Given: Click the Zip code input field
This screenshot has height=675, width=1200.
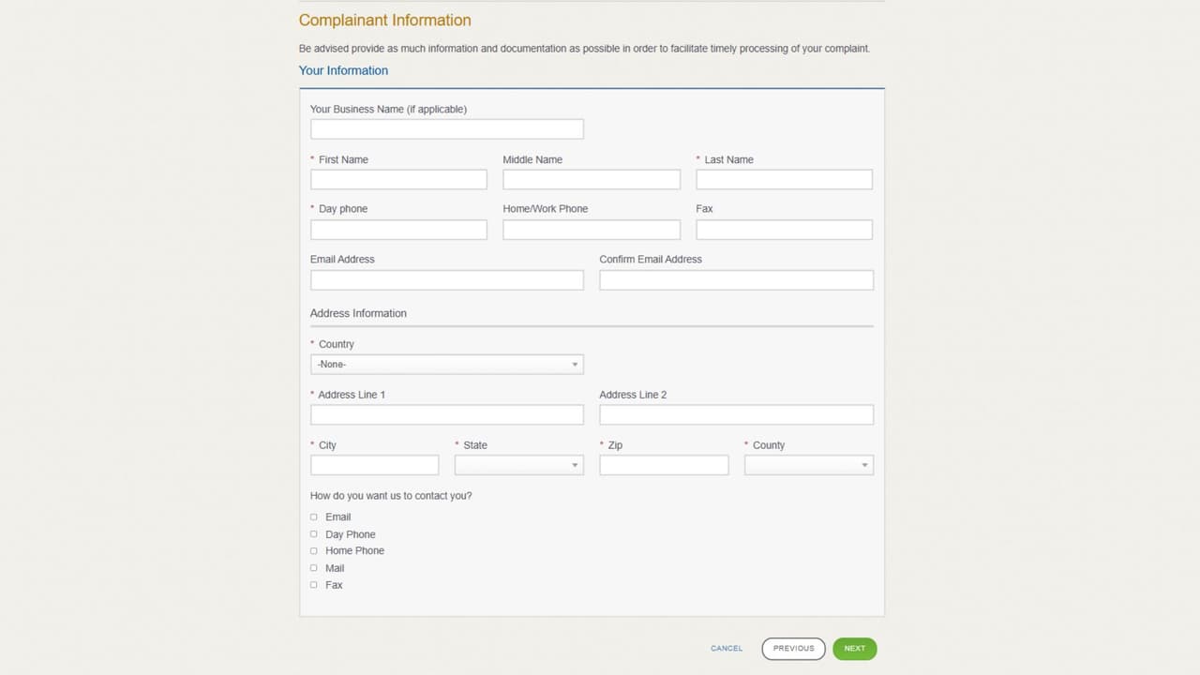Looking at the screenshot, I should point(663,464).
